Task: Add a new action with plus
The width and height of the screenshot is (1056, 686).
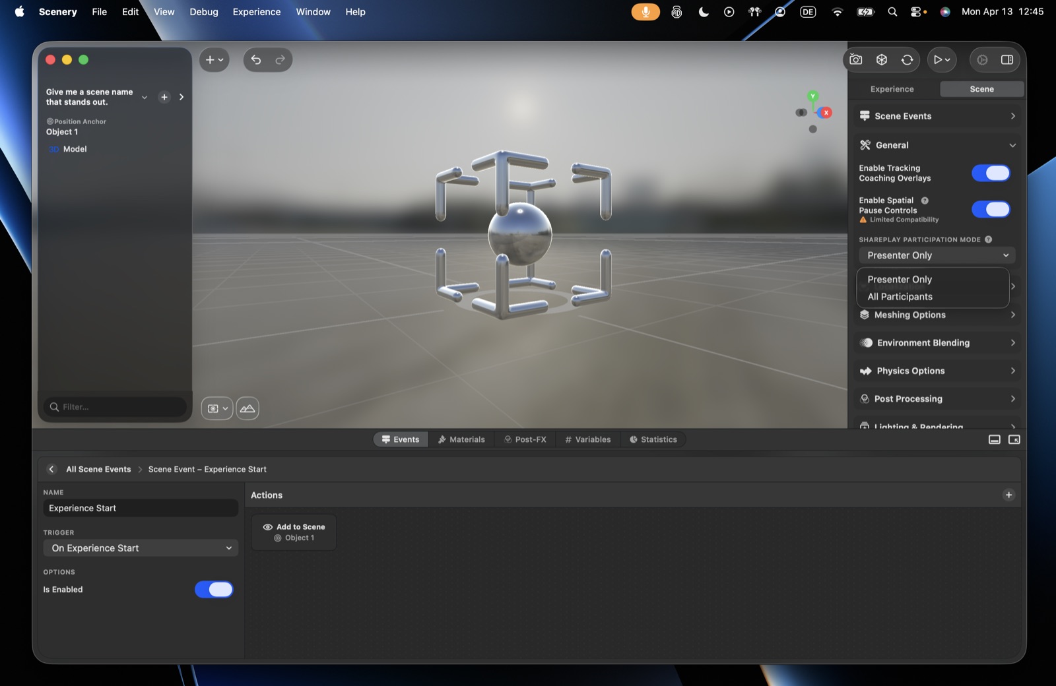Action: tap(1008, 495)
